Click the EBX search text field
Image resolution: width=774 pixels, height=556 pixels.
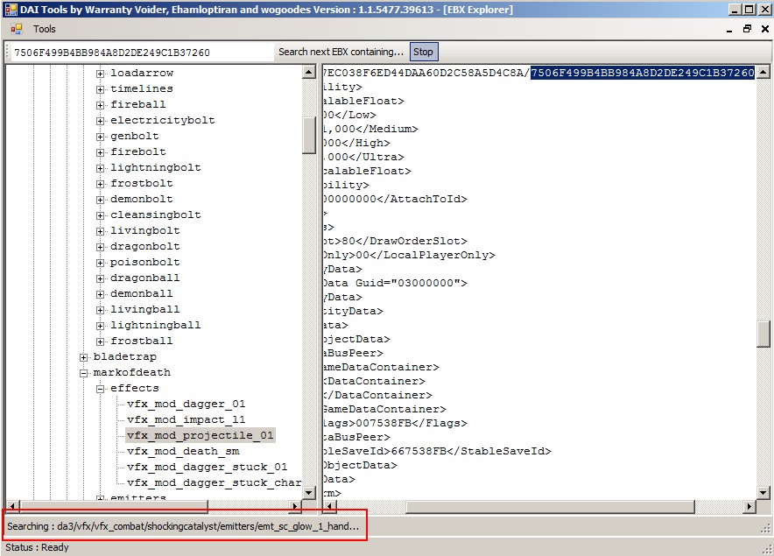pos(140,53)
